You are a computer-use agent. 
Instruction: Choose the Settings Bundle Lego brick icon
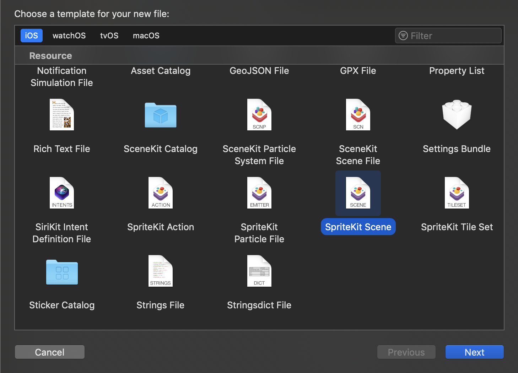457,114
